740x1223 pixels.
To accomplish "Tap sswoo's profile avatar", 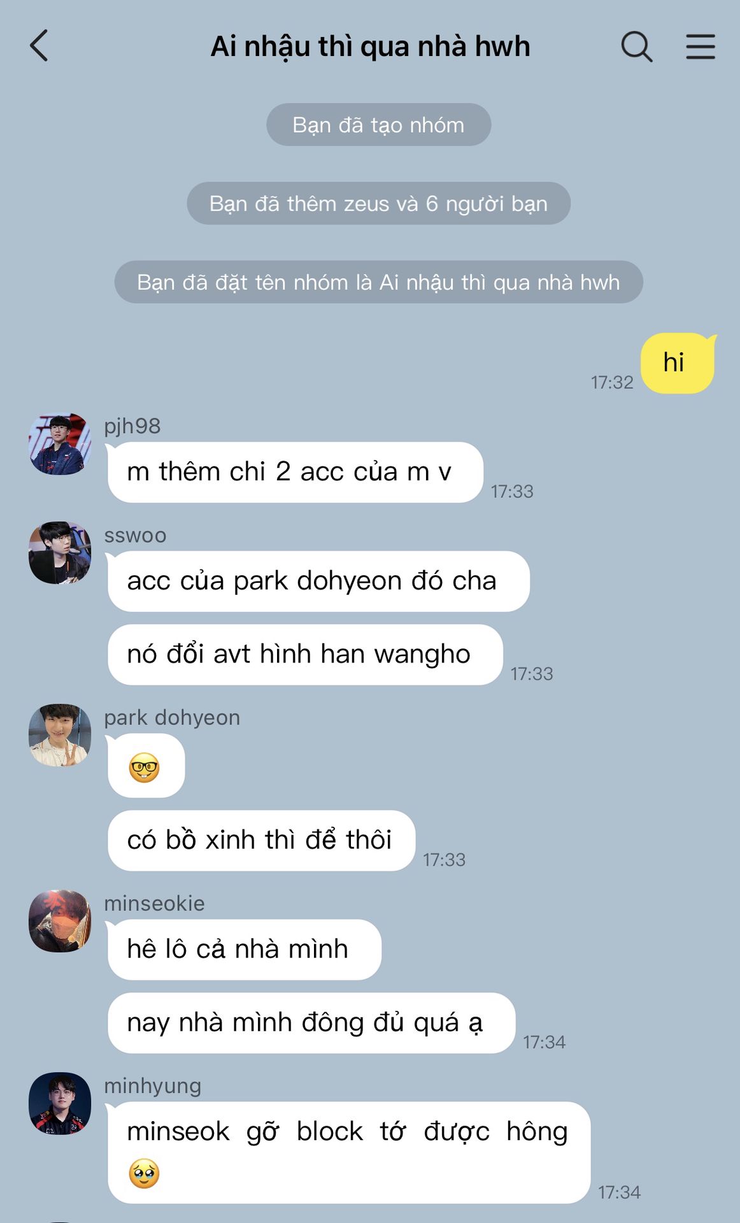I will 60,553.
